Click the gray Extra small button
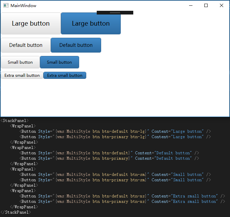The height and width of the screenshot is (217, 230). (22, 75)
